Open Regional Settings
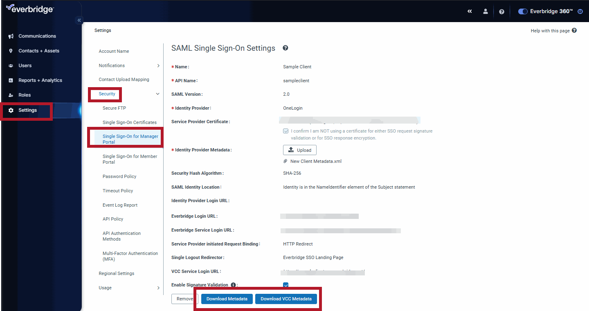Image resolution: width=589 pixels, height=311 pixels. pyautogui.click(x=116, y=273)
